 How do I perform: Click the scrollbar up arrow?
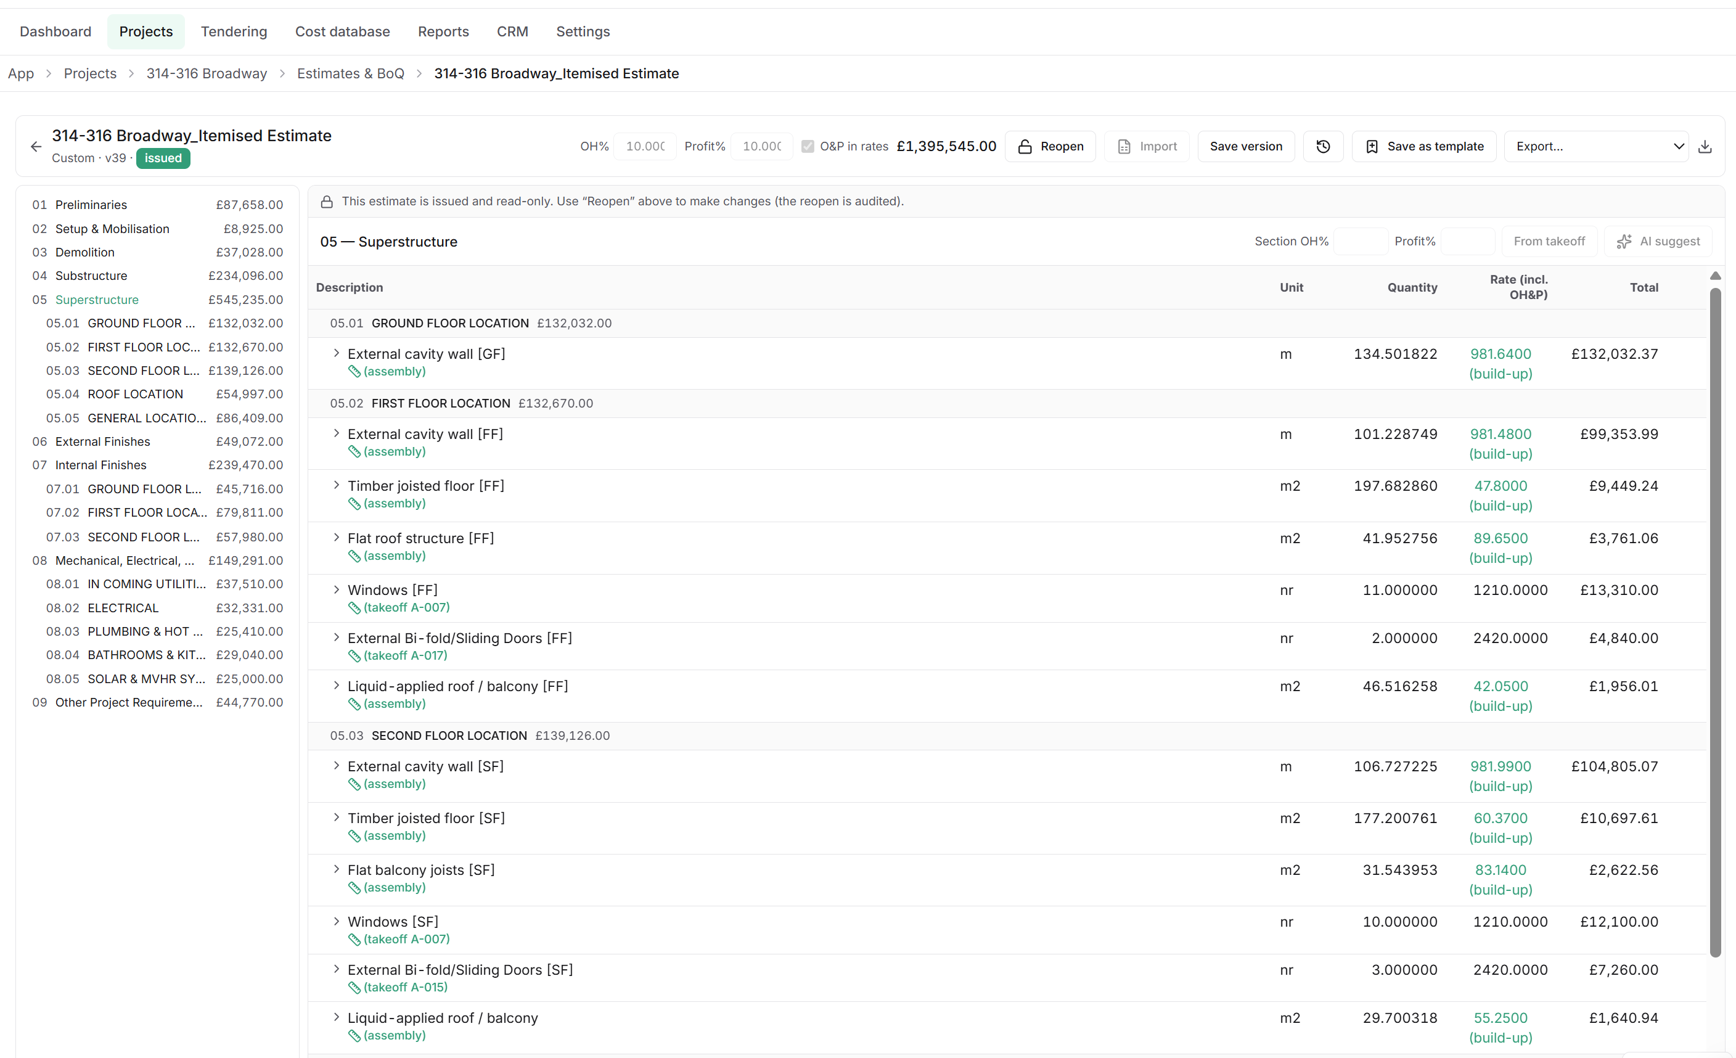[x=1715, y=276]
